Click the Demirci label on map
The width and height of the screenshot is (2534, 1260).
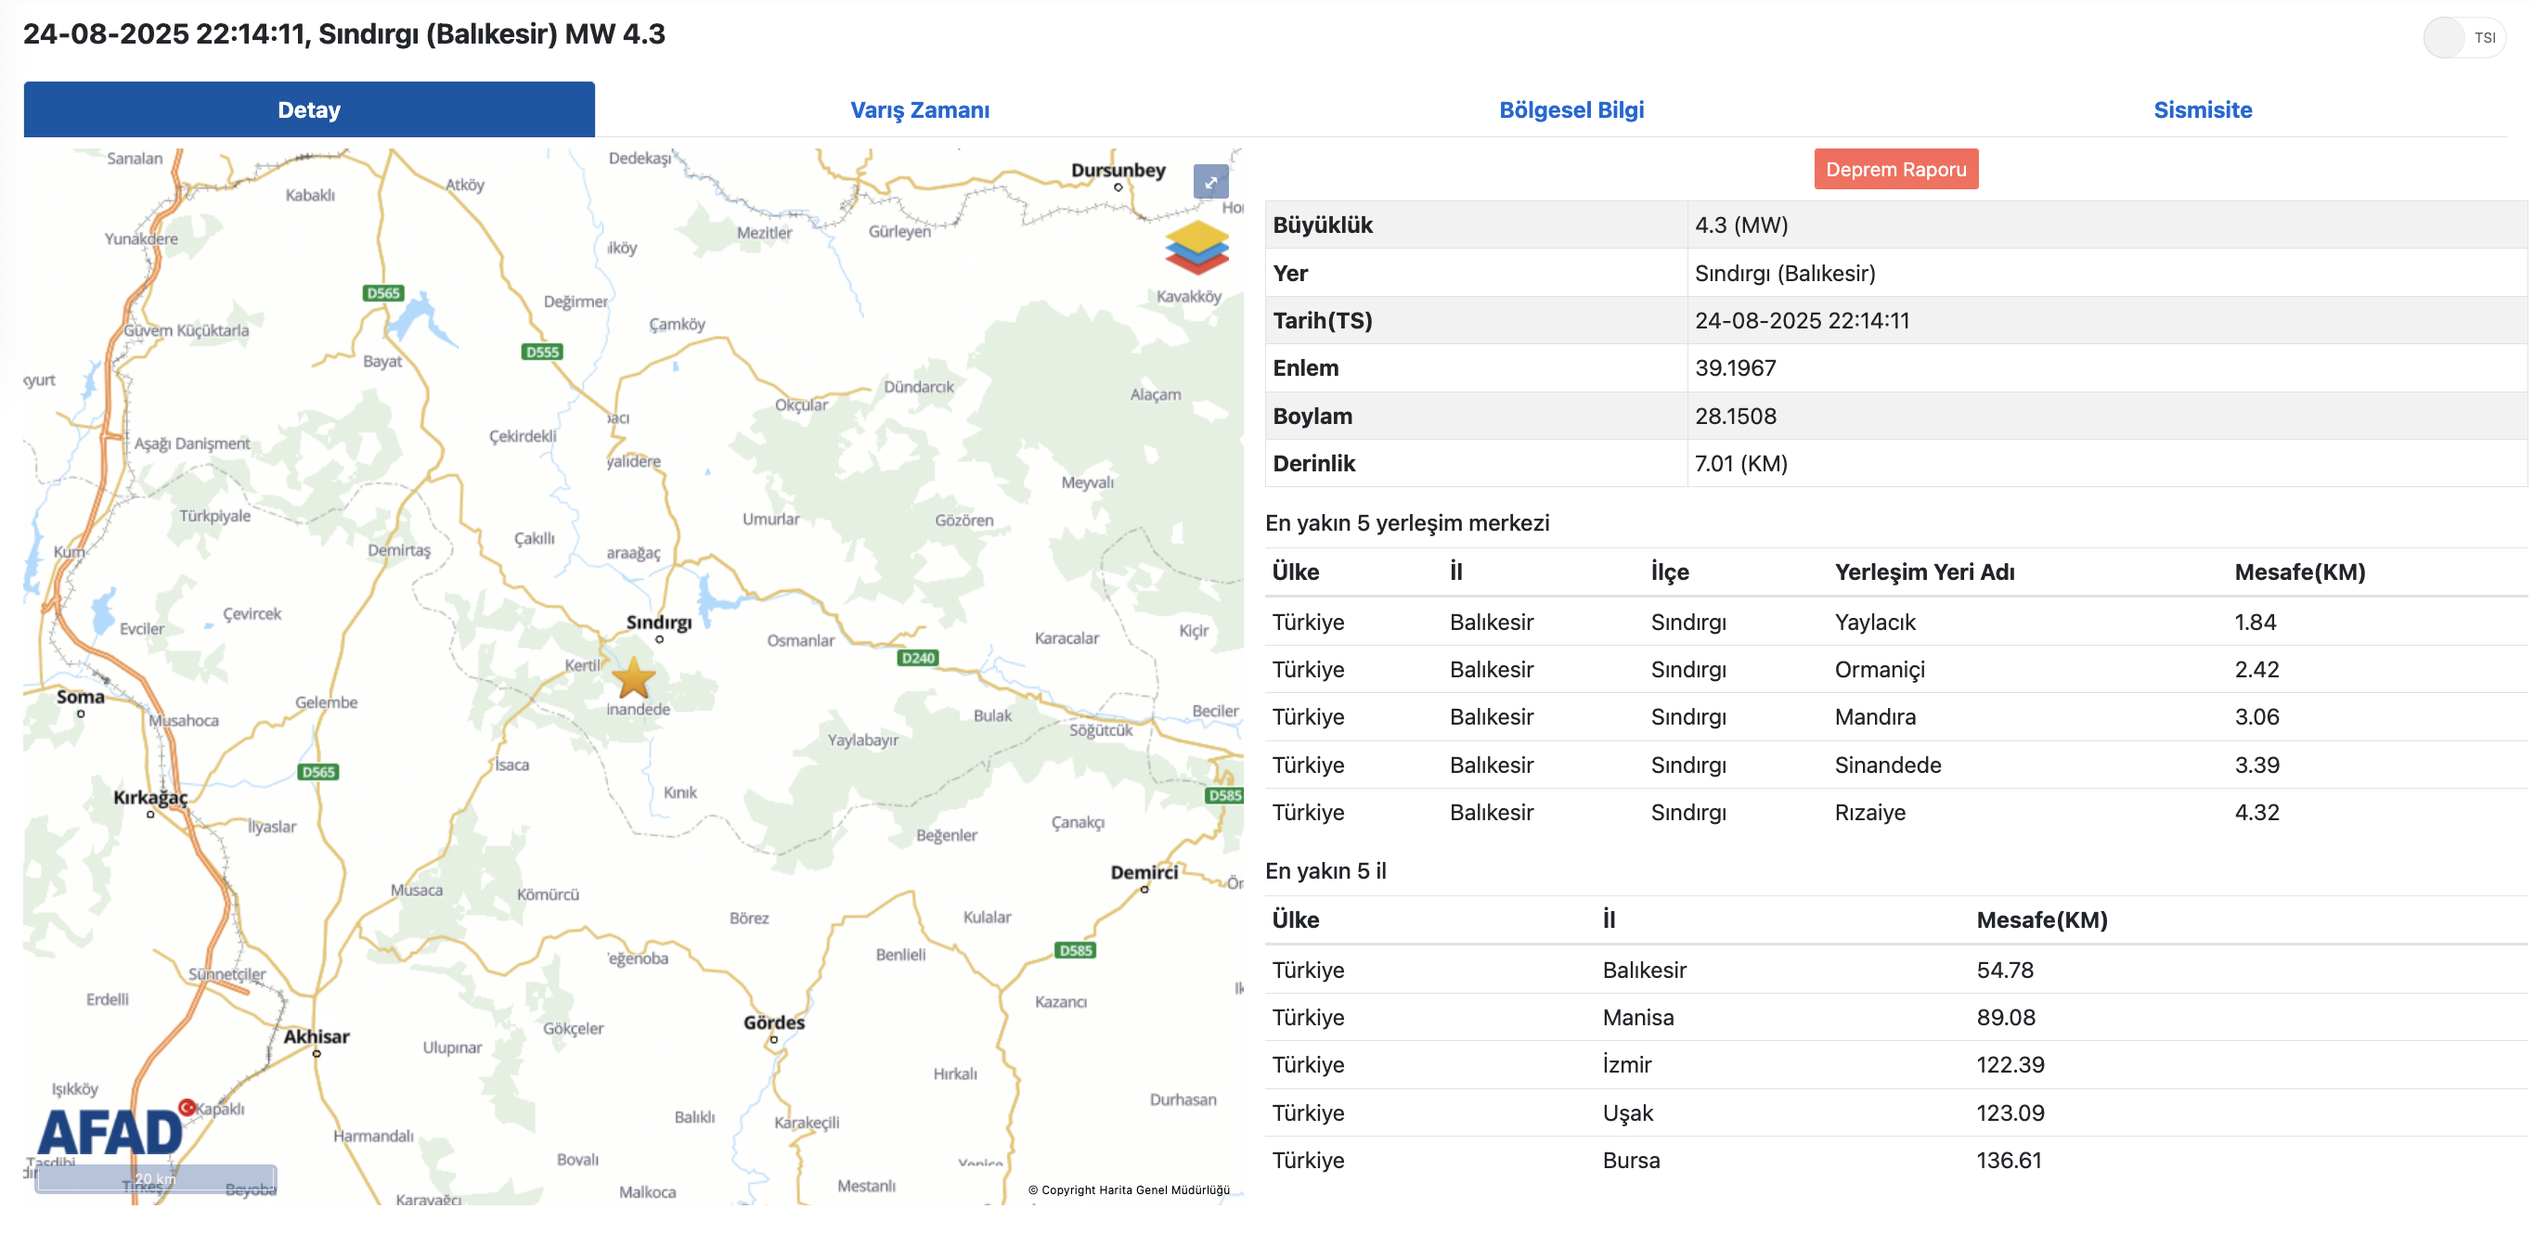point(1144,872)
